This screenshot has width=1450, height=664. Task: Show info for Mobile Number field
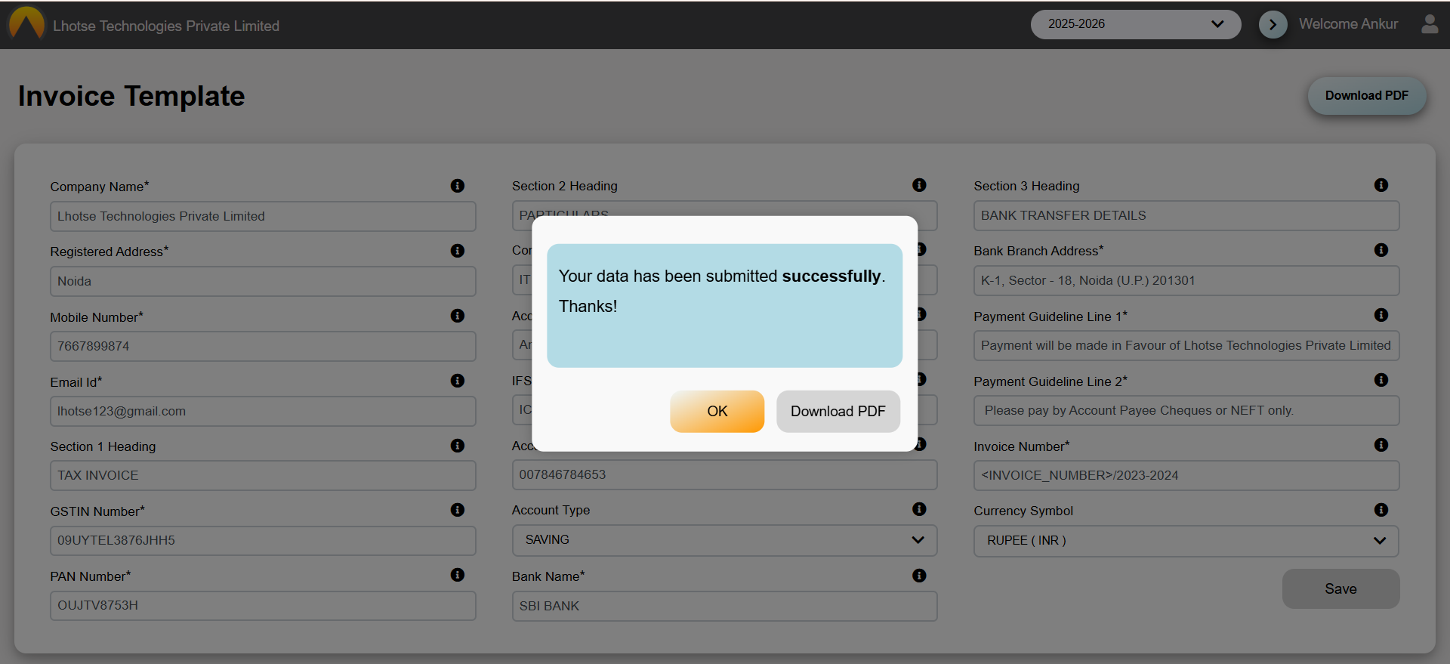point(458,316)
